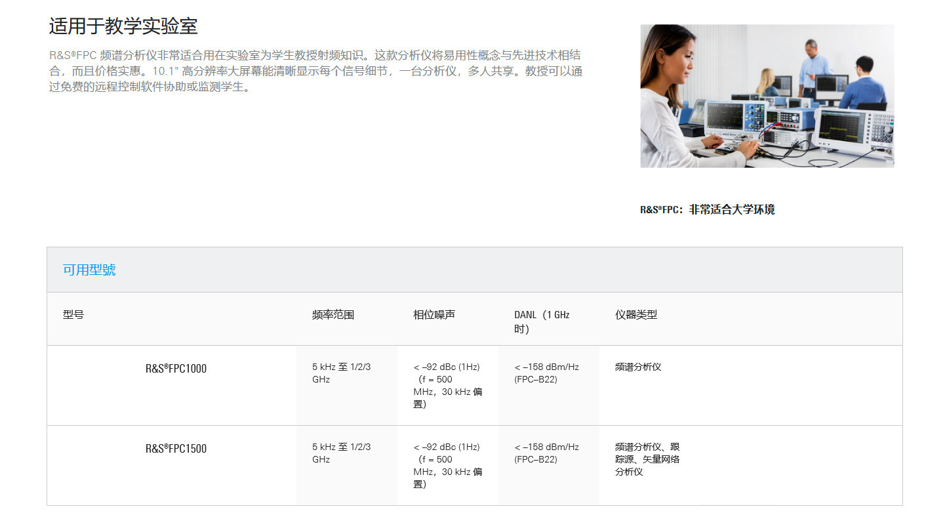Click "频谱分析仪" in the FPC1000 row
947x515 pixels.
pos(638,367)
